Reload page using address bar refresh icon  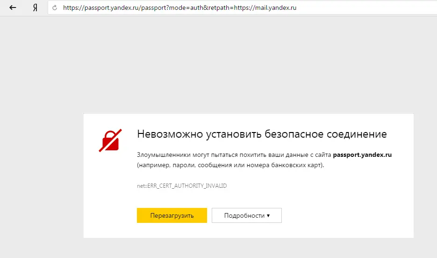[x=55, y=8]
